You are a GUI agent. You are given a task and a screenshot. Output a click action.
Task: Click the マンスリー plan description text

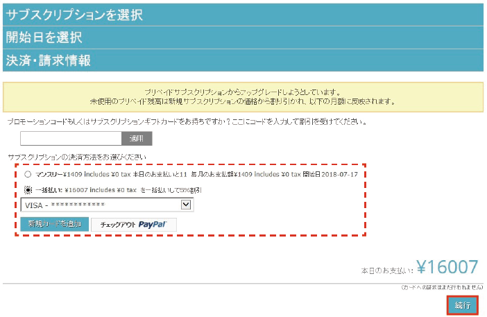(201, 173)
